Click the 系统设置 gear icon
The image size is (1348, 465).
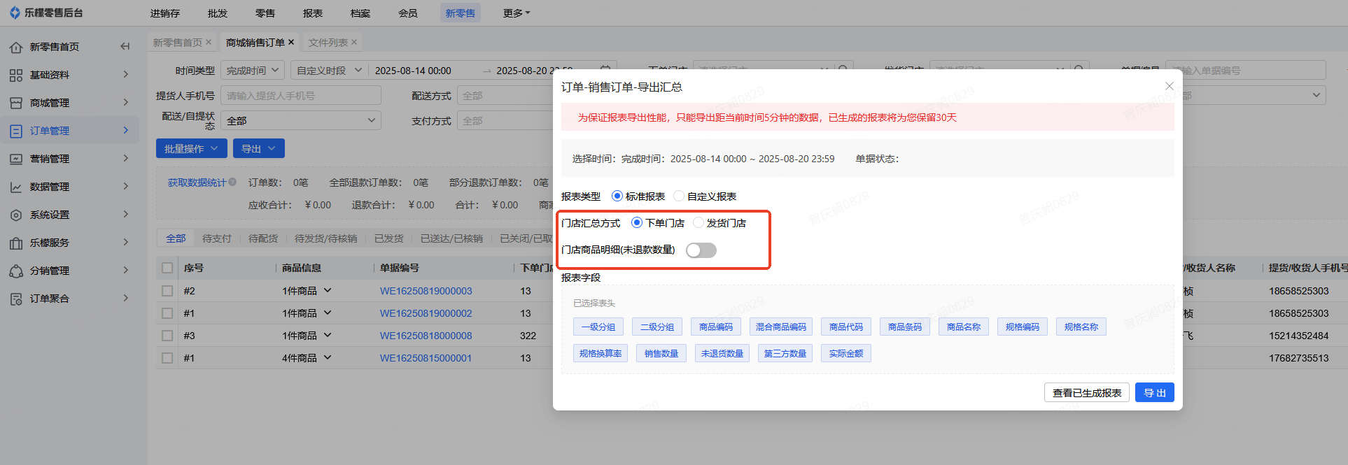(x=16, y=215)
